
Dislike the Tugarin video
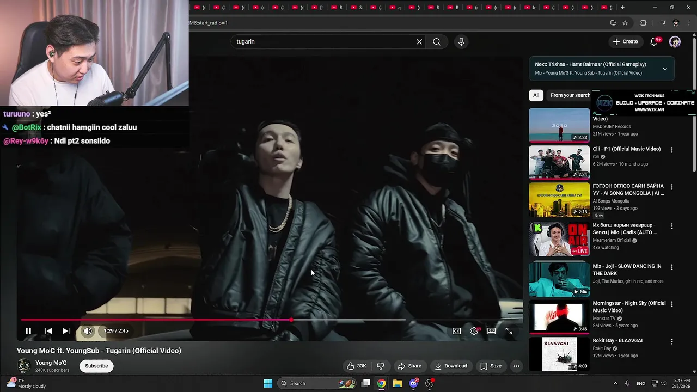pos(381,366)
